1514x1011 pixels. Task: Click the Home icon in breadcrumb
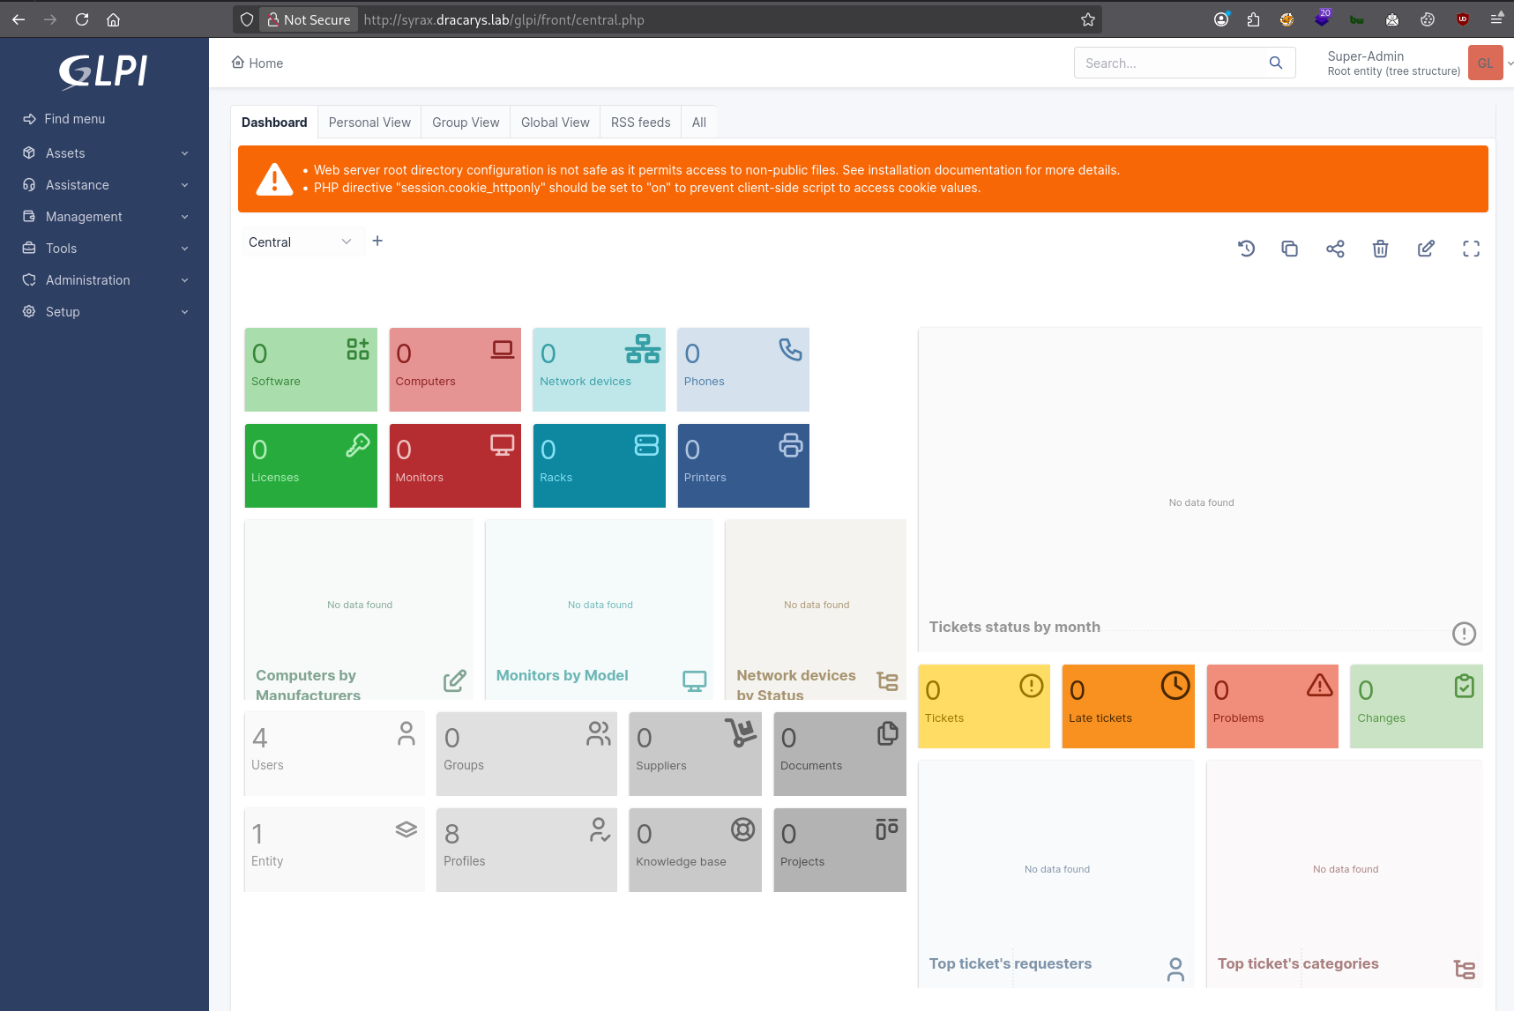pos(238,63)
